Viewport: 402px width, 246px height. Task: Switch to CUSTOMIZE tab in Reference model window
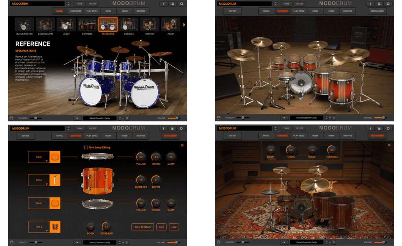(x=76, y=11)
